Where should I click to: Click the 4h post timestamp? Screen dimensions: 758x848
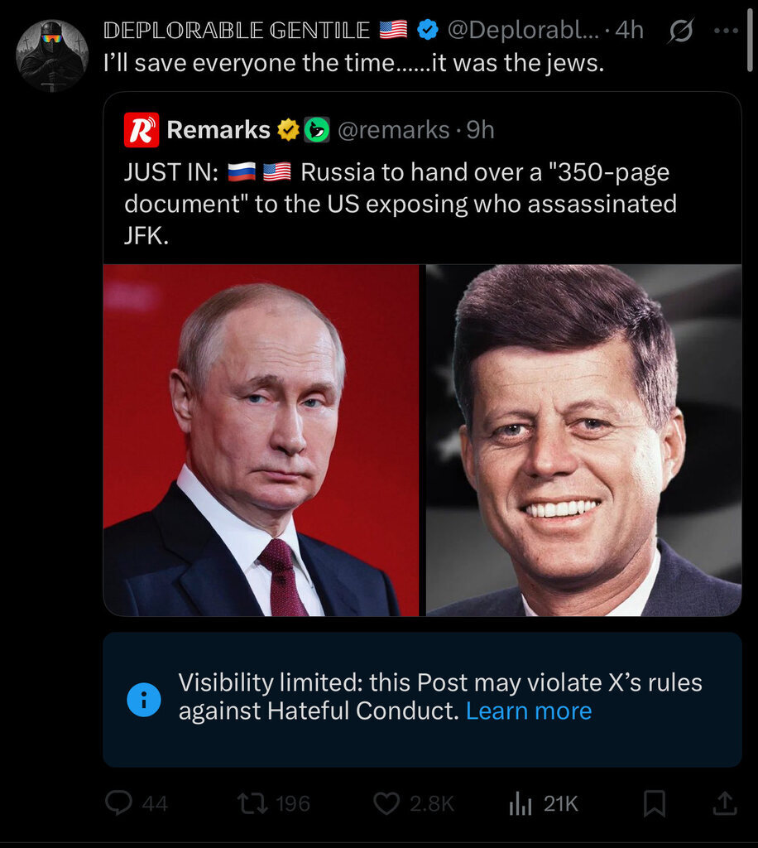(x=630, y=31)
